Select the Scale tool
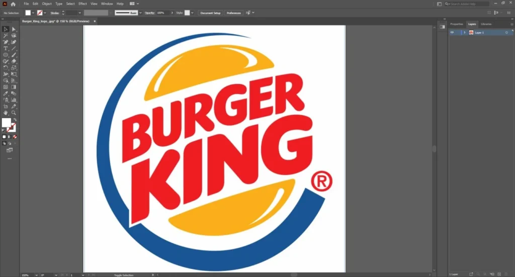Screen dimensions: 515x277 (x=14, y=67)
